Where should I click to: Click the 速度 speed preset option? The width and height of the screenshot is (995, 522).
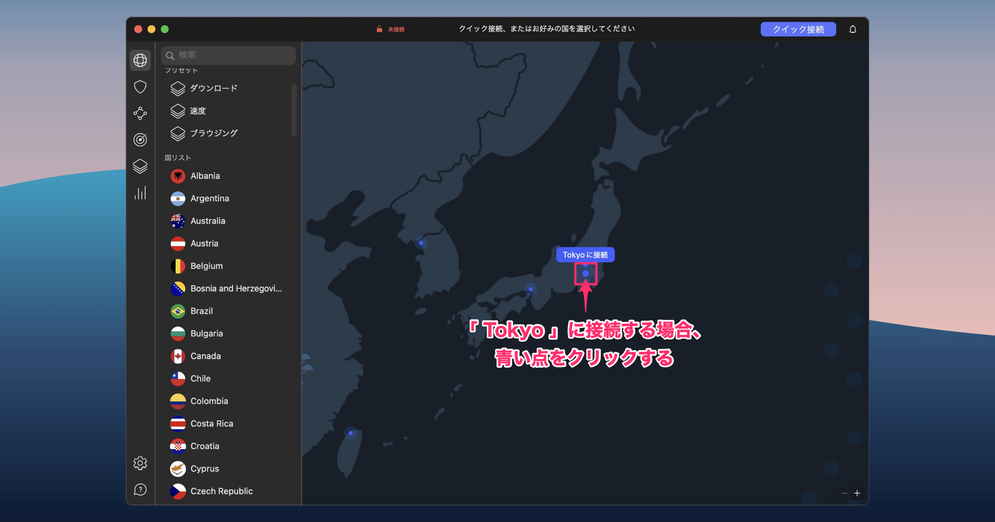[x=197, y=111]
